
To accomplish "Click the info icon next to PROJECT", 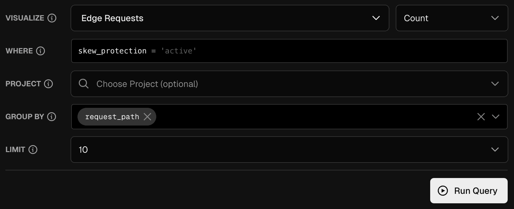I will 48,84.
